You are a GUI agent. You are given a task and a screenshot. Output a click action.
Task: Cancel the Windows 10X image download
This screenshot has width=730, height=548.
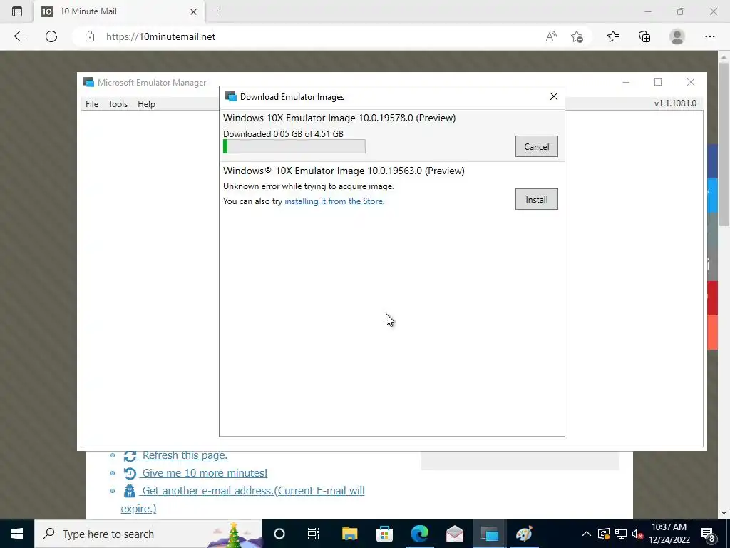[x=536, y=146]
